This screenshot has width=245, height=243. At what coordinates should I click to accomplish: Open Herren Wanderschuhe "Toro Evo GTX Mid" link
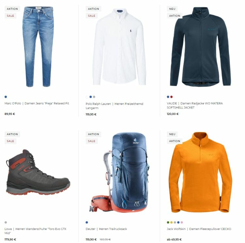click(36, 231)
